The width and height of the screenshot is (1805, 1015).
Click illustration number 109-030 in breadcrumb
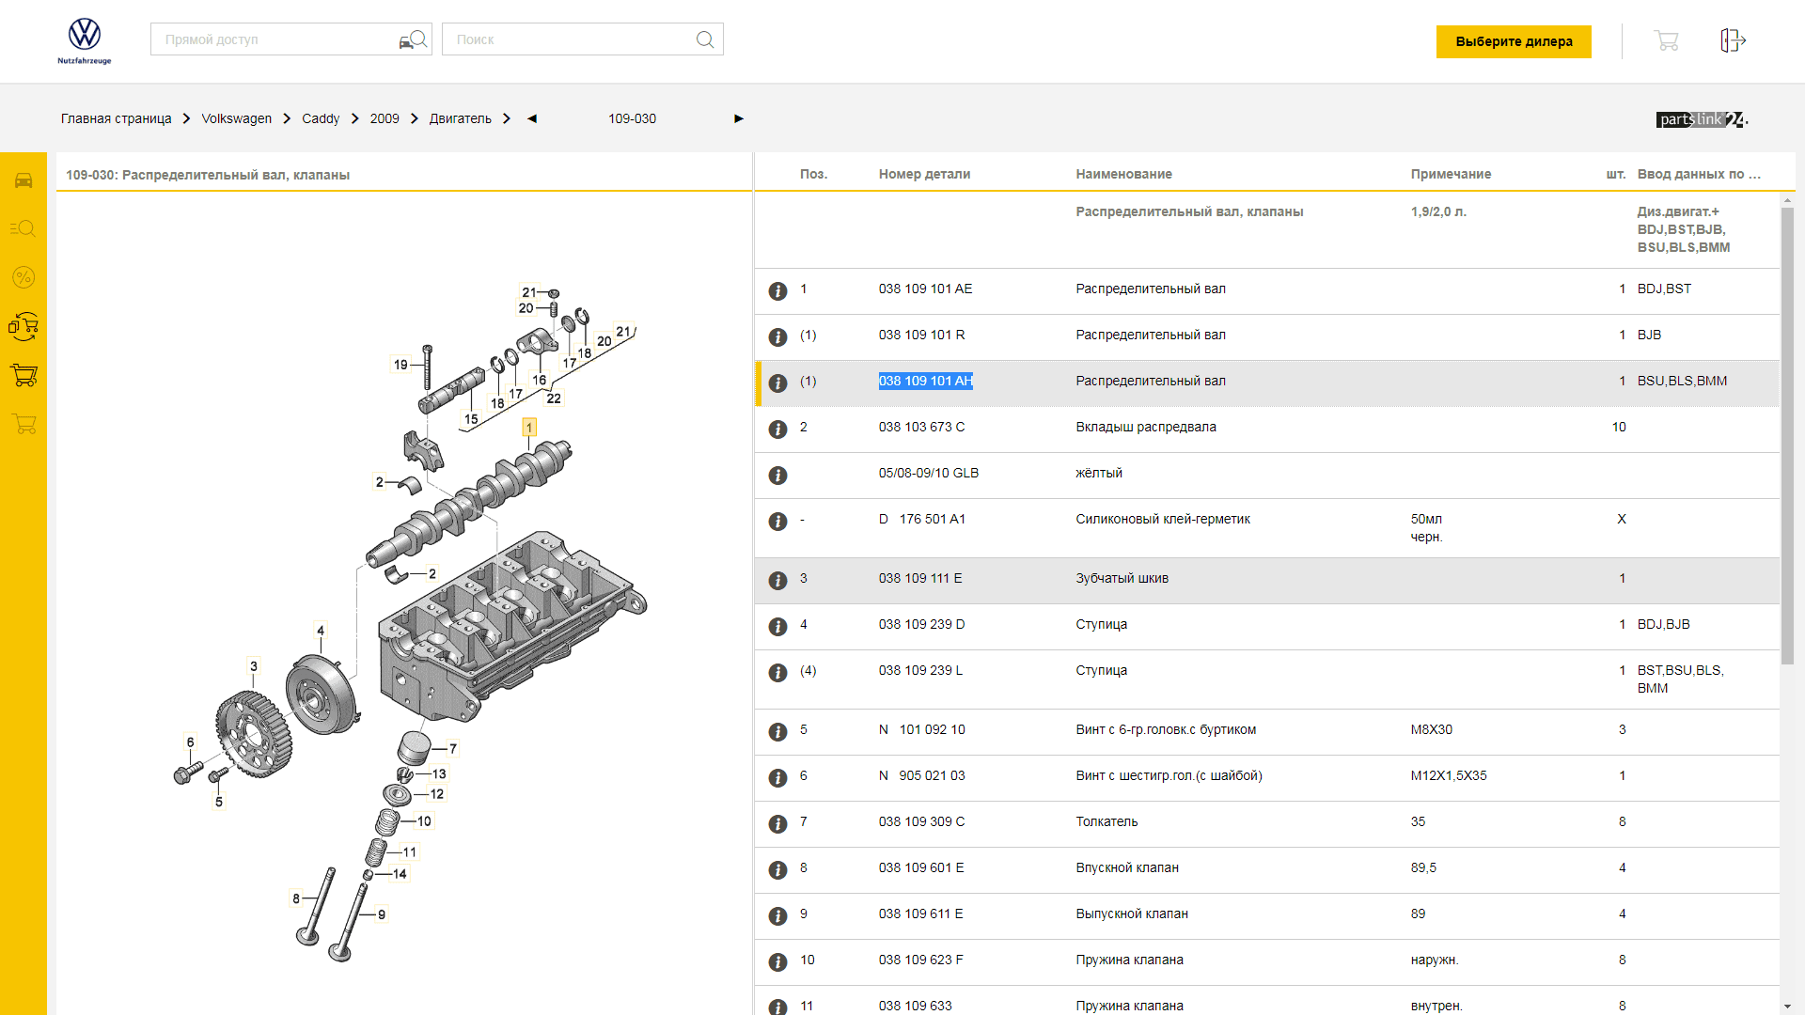(632, 118)
